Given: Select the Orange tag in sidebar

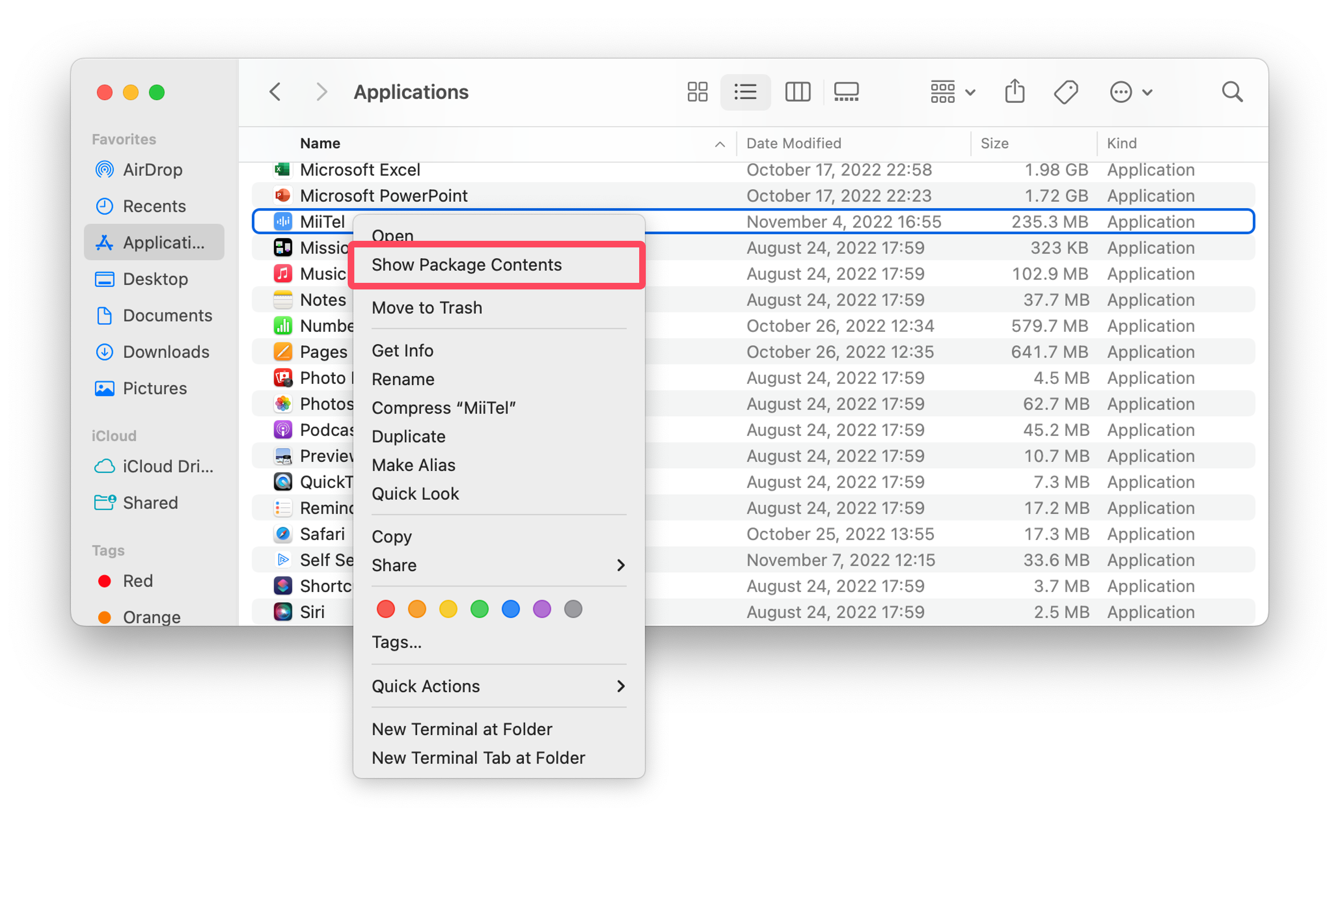Looking at the screenshot, I should (154, 617).
